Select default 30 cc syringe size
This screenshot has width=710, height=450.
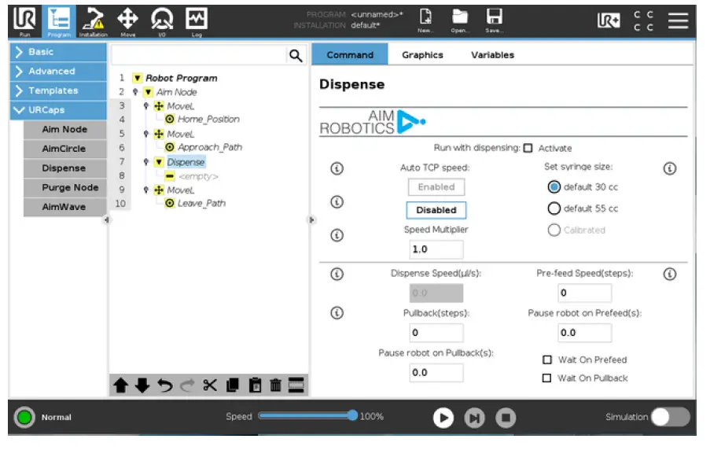click(554, 187)
